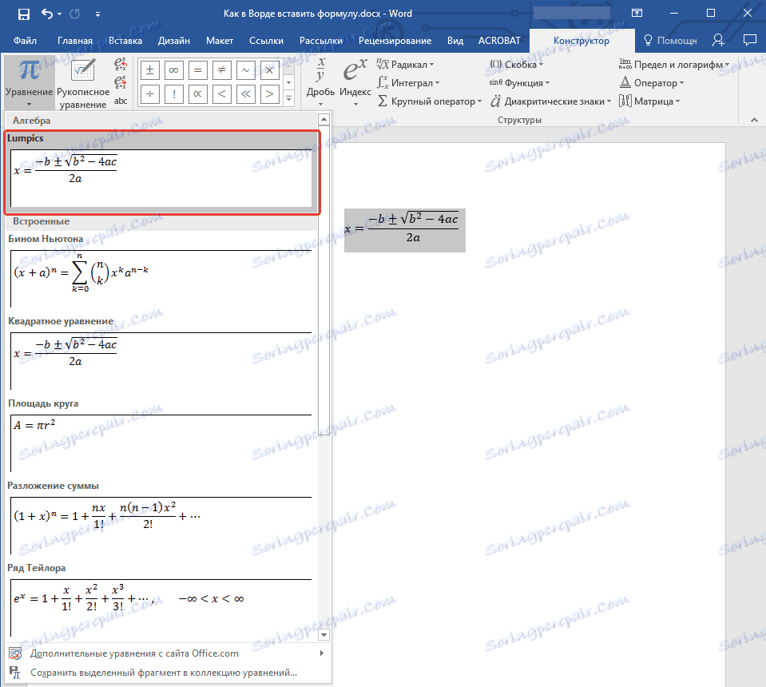766x687 pixels.
Task: Click the abc normal text option
Action: (x=120, y=101)
